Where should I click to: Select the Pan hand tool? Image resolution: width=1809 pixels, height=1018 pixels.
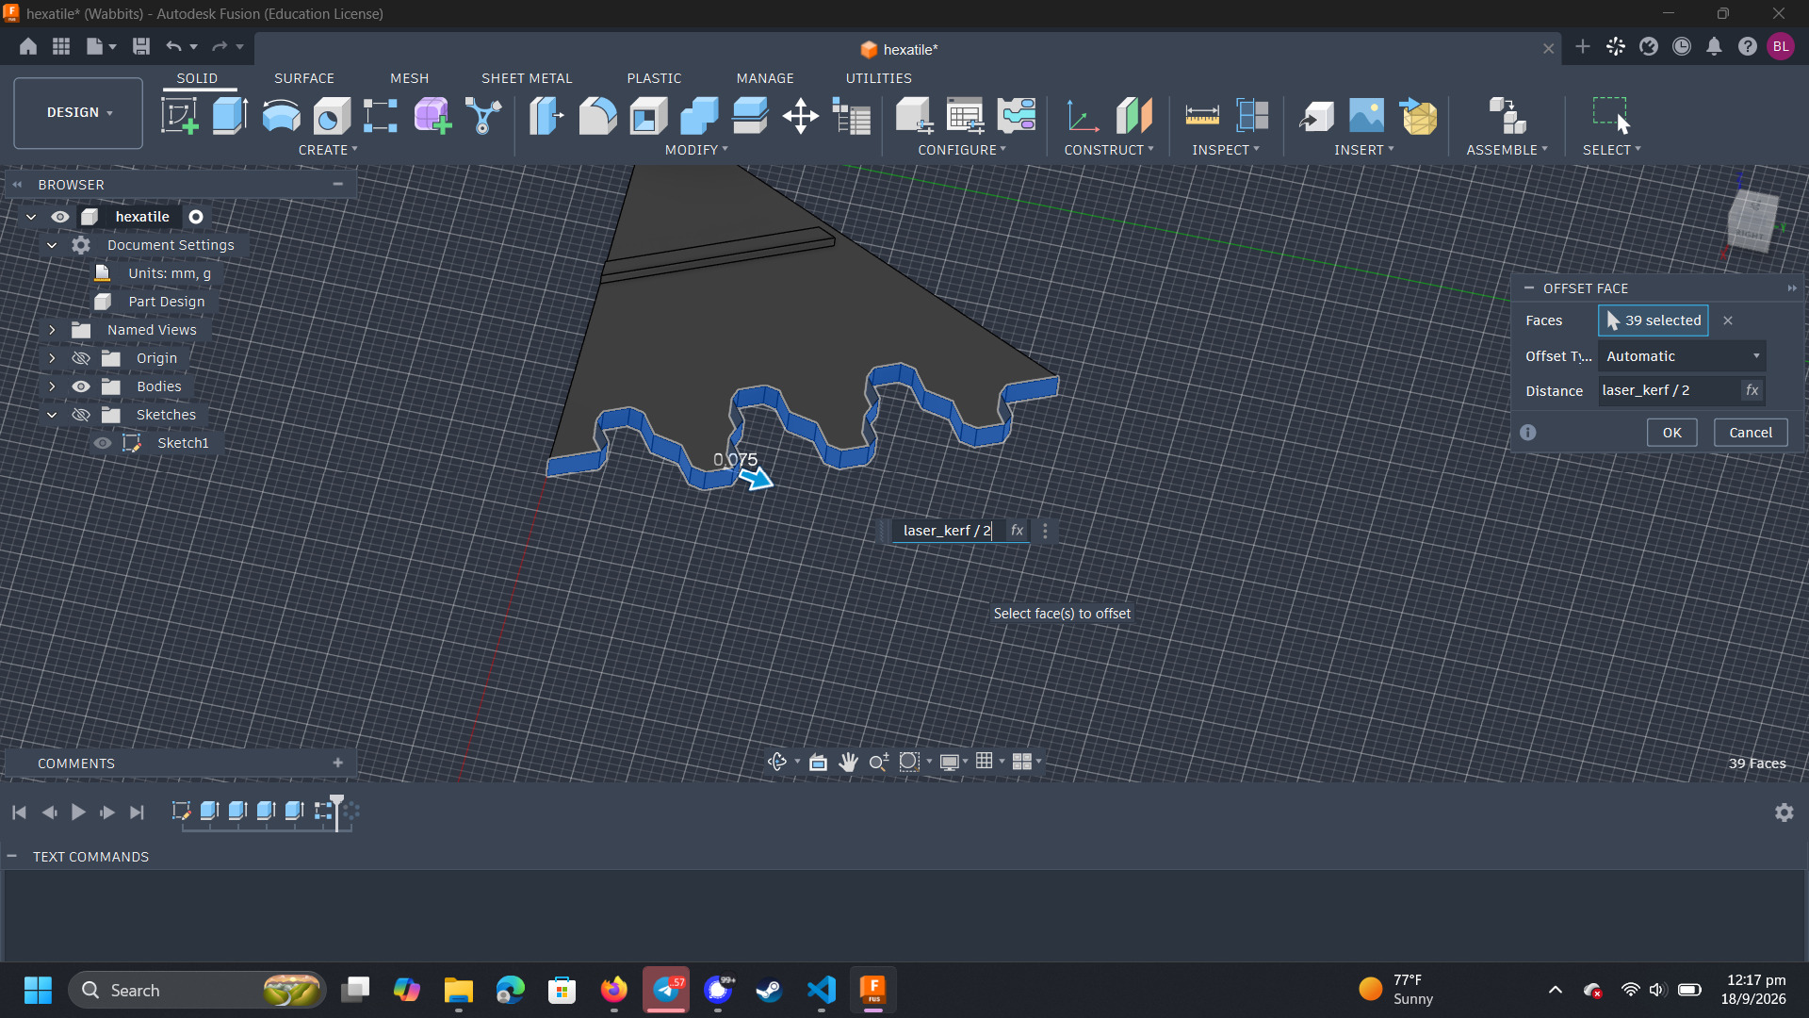click(x=848, y=762)
